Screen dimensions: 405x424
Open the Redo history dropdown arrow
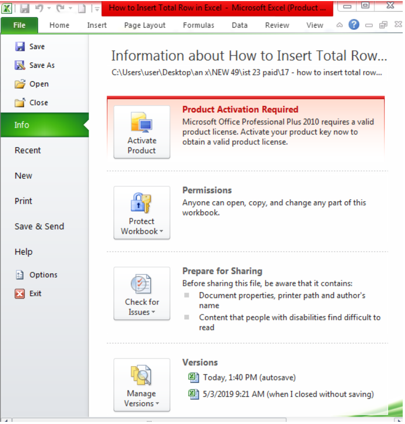(71, 9)
